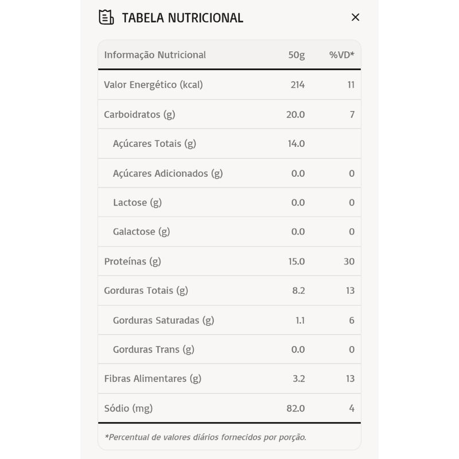This screenshot has width=459, height=459.
Task: Click the 214 kcal energy value
Action: (298, 85)
